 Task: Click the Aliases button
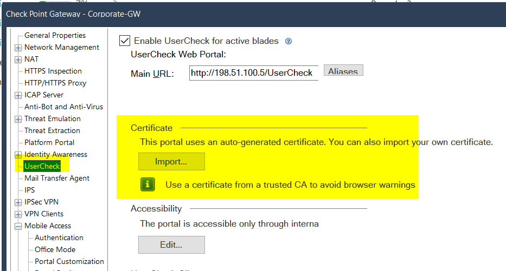coord(343,70)
